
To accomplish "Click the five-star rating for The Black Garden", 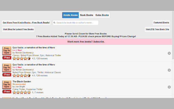I will (x=21, y=92).
